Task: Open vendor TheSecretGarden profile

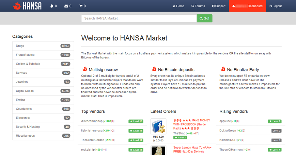Action: point(93,140)
